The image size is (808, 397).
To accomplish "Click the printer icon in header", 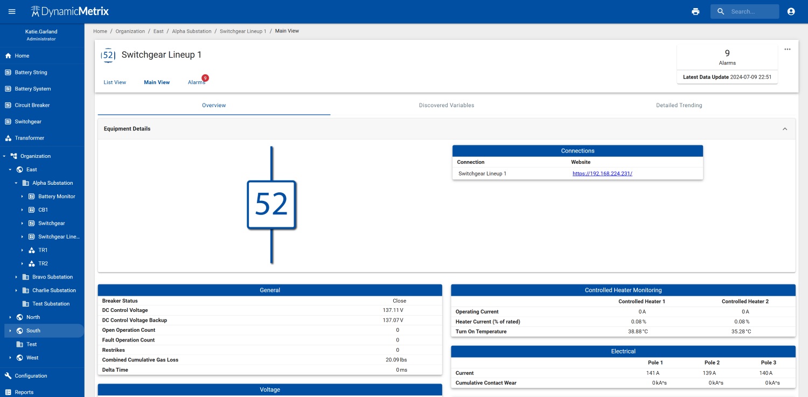I will (695, 11).
